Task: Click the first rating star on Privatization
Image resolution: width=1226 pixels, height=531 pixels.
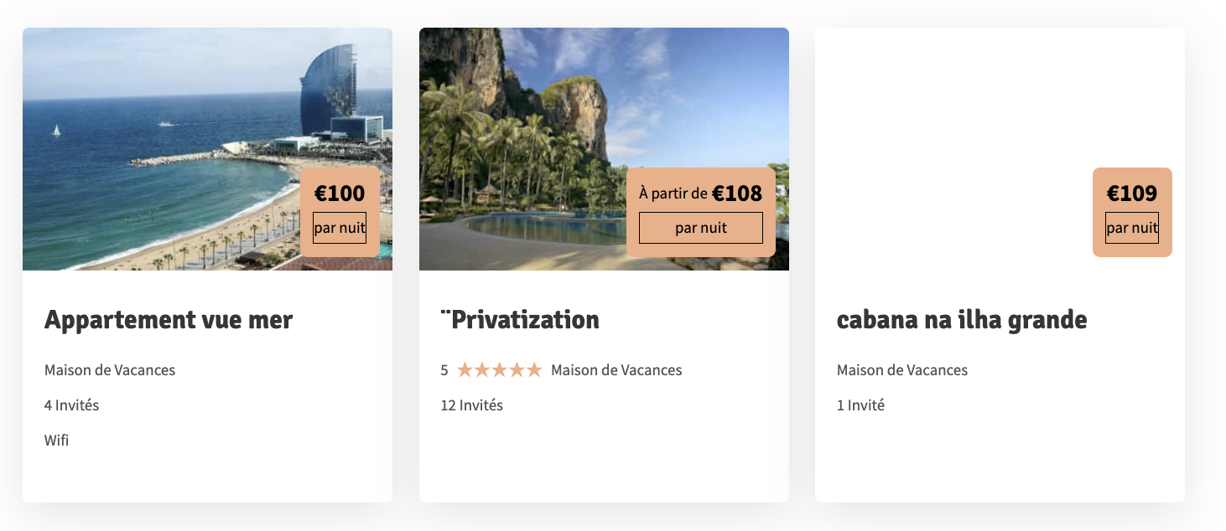Action: click(465, 369)
